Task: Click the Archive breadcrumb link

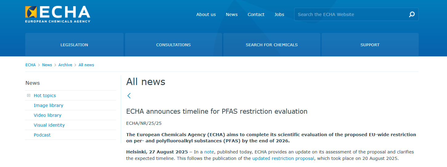Action: tap(65, 65)
